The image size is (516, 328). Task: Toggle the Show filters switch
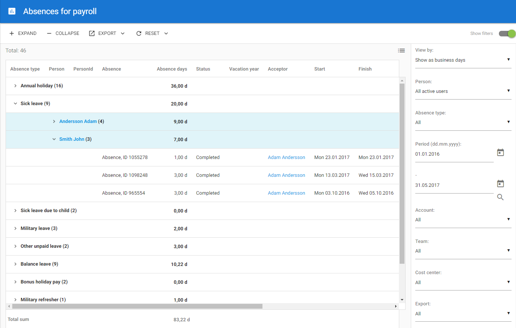tap(507, 33)
